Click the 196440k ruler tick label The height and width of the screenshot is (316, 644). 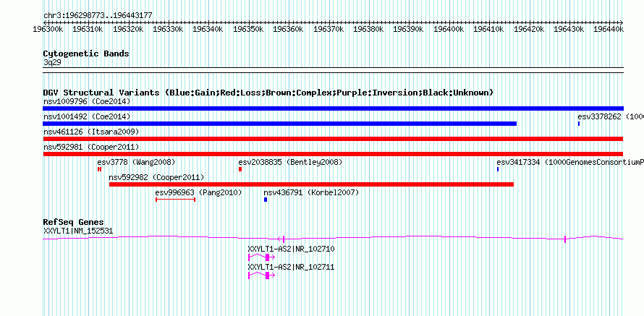(x=609, y=29)
